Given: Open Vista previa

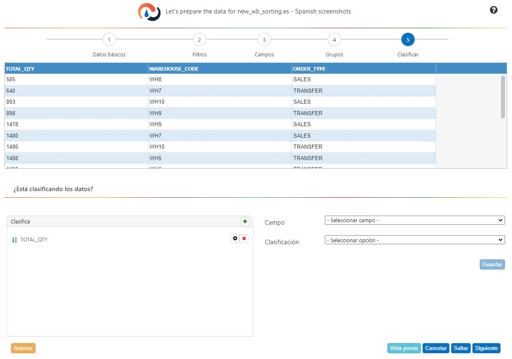Looking at the screenshot, I should [x=404, y=348].
